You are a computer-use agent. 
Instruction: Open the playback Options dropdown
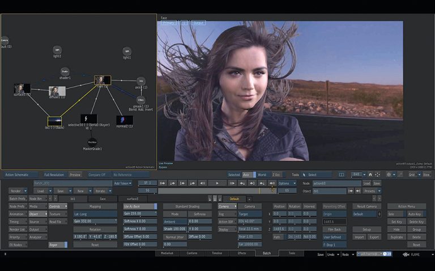pos(287,183)
